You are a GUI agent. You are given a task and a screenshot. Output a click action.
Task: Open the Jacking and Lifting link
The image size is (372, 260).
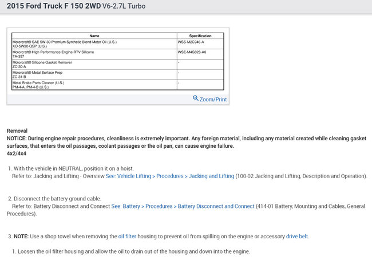(x=211, y=176)
